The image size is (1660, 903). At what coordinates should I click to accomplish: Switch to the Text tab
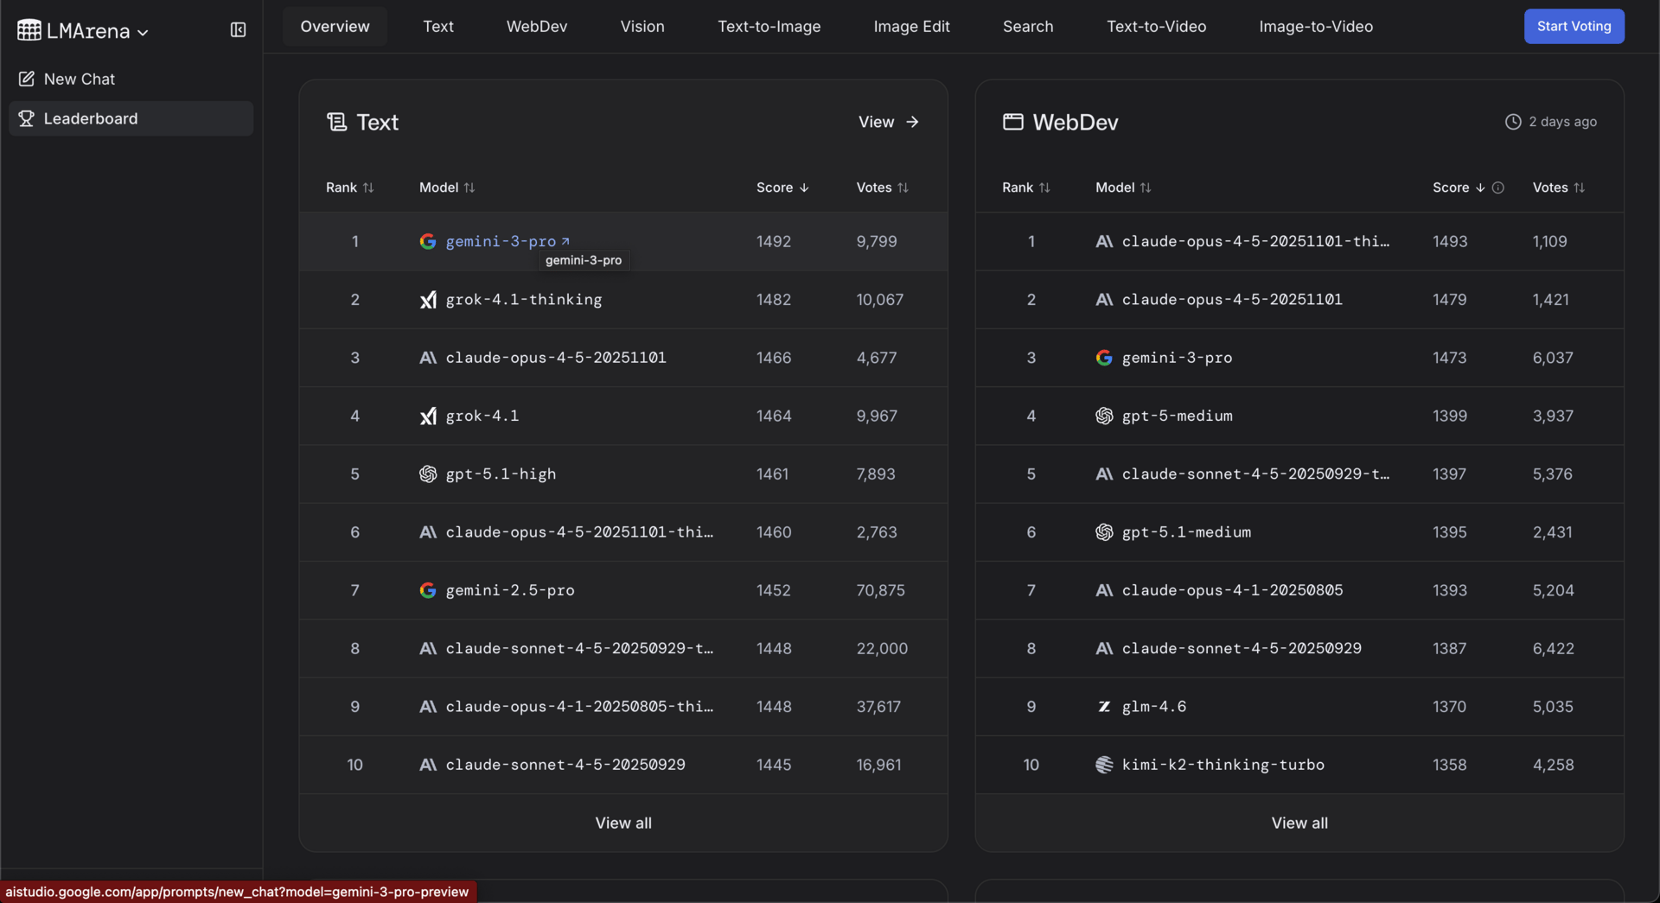438,27
